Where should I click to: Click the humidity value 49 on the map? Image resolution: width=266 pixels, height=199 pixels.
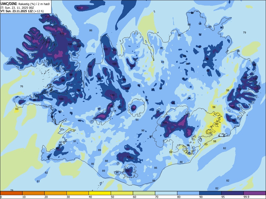(217, 124)
